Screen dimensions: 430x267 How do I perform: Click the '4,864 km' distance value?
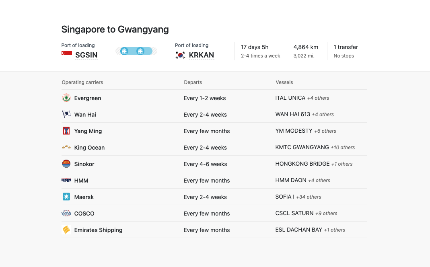point(306,47)
